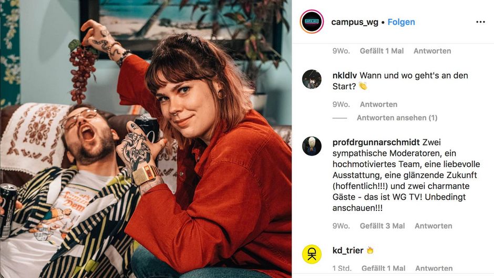Open the campus_wg username link
The image size is (494, 278).
[x=355, y=22]
